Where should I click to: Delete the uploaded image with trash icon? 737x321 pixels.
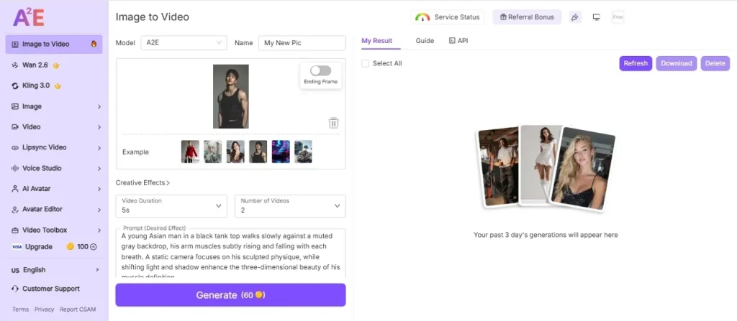pos(333,123)
